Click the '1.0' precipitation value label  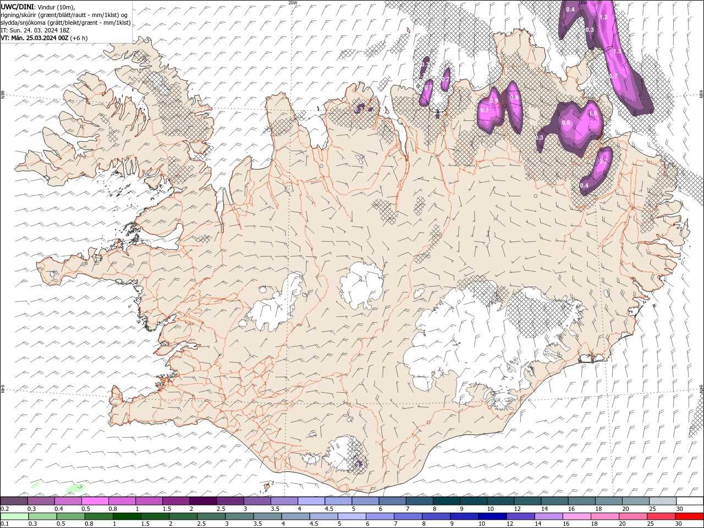pos(593,113)
